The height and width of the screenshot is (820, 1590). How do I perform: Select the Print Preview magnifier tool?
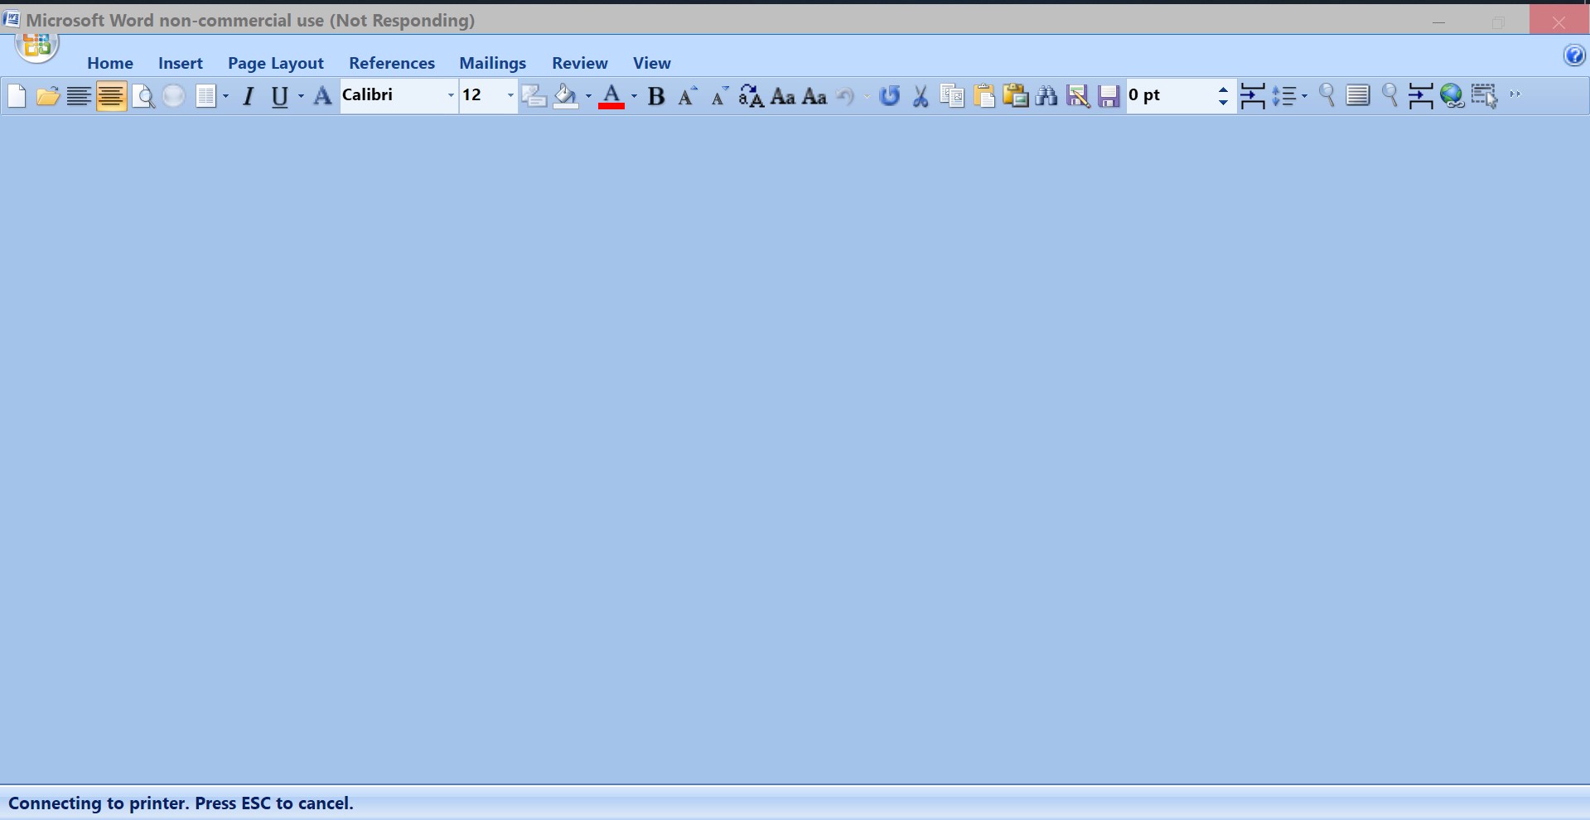pyautogui.click(x=144, y=95)
